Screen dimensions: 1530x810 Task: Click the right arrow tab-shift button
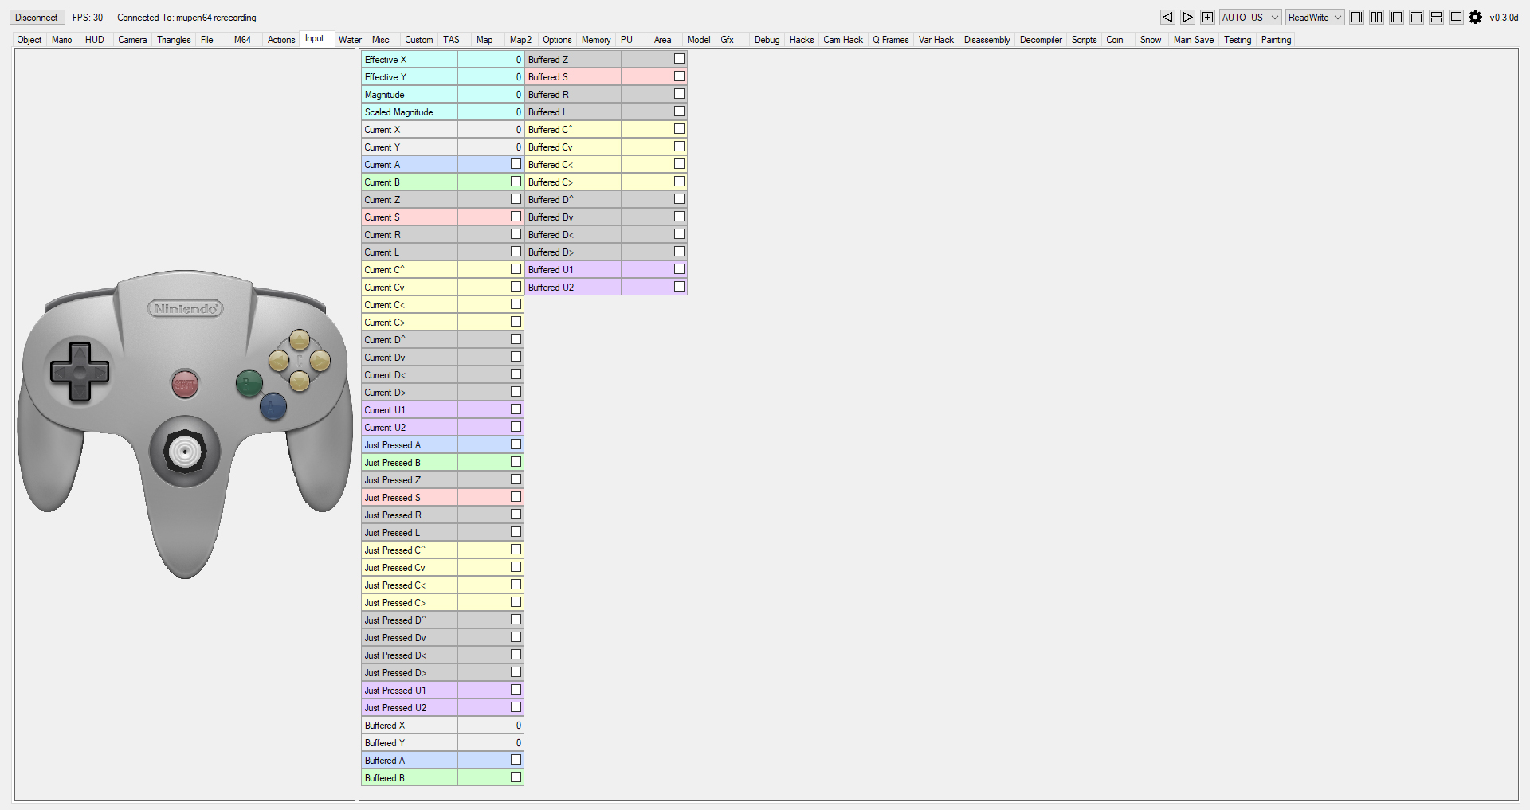[1187, 17]
